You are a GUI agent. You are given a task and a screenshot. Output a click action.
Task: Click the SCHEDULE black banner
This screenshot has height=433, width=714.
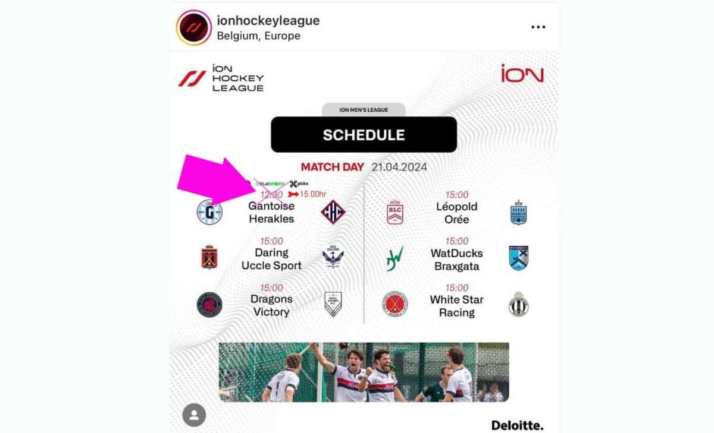click(364, 135)
